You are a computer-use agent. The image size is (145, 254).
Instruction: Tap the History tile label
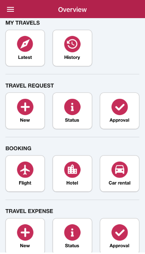coord(72,57)
